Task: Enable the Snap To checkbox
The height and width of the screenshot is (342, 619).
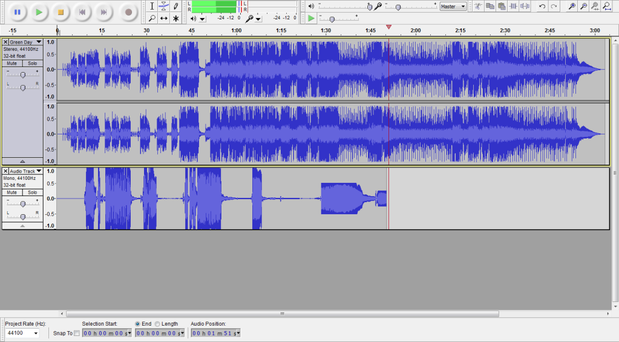Action: pyautogui.click(x=76, y=334)
